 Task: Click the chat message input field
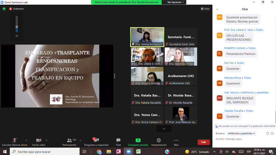coord(241,139)
